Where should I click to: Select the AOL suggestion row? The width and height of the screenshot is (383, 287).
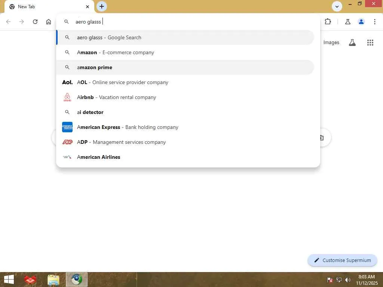point(185,82)
